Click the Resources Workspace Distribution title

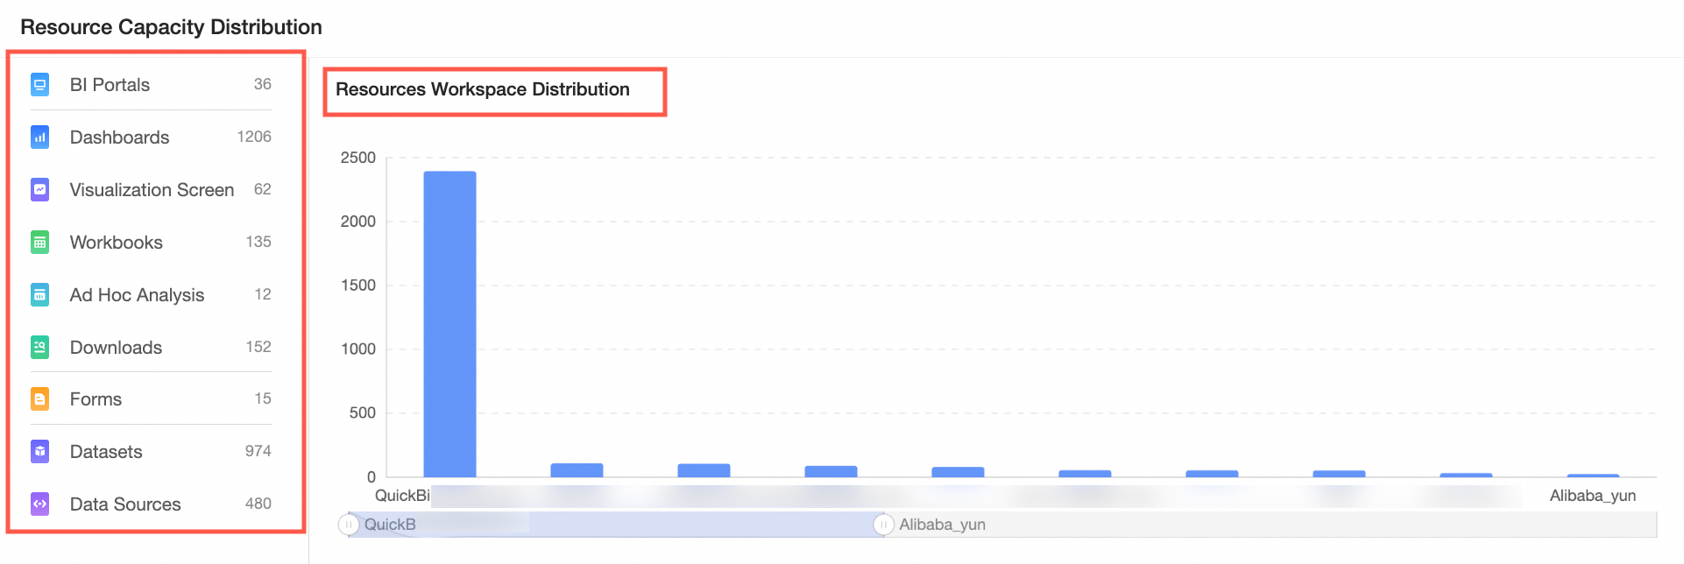pyautogui.click(x=483, y=89)
